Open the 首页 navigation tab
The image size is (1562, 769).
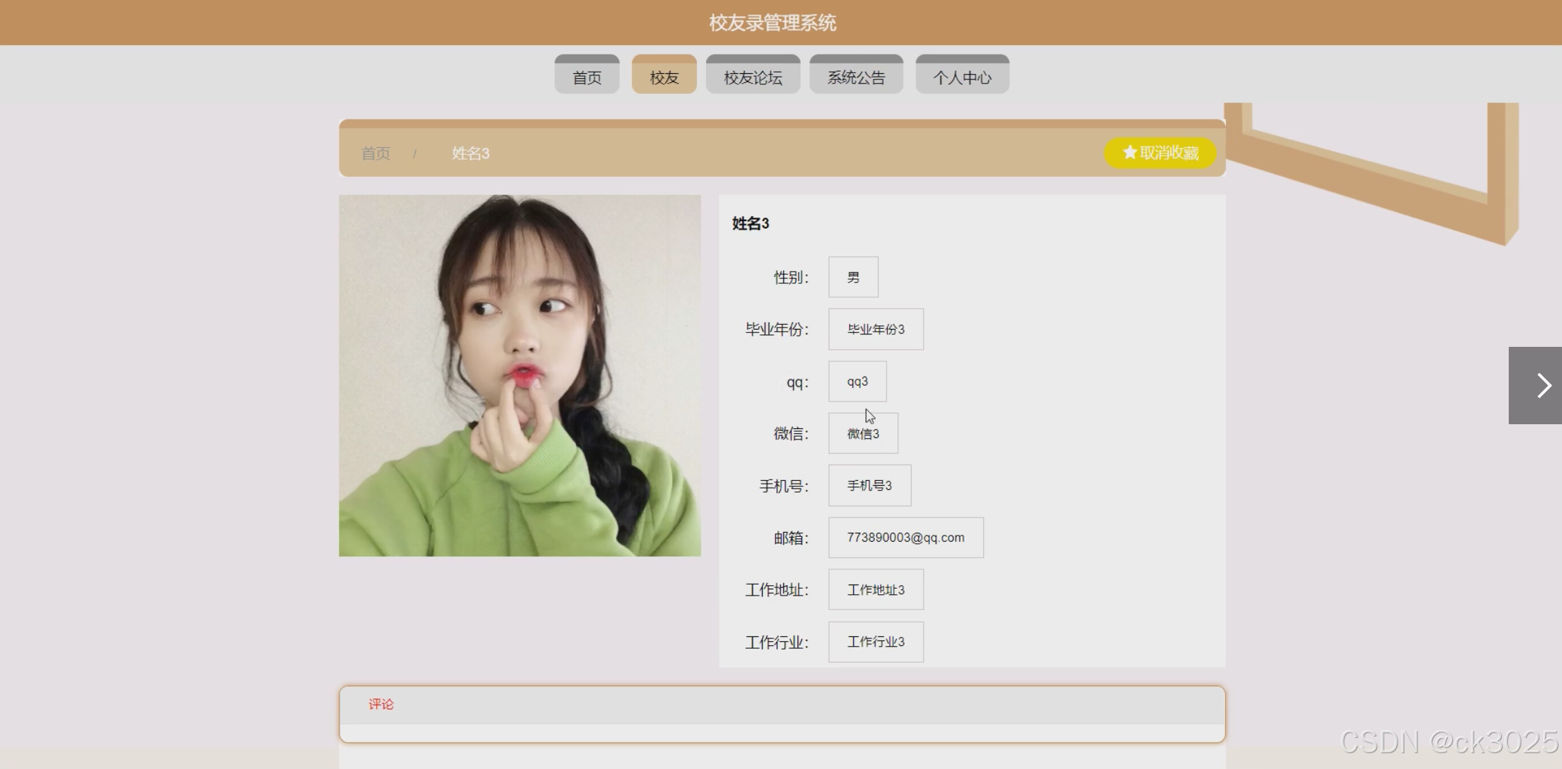click(x=587, y=74)
